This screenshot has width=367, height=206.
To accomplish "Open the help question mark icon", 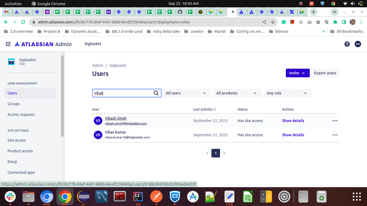I will click(347, 44).
